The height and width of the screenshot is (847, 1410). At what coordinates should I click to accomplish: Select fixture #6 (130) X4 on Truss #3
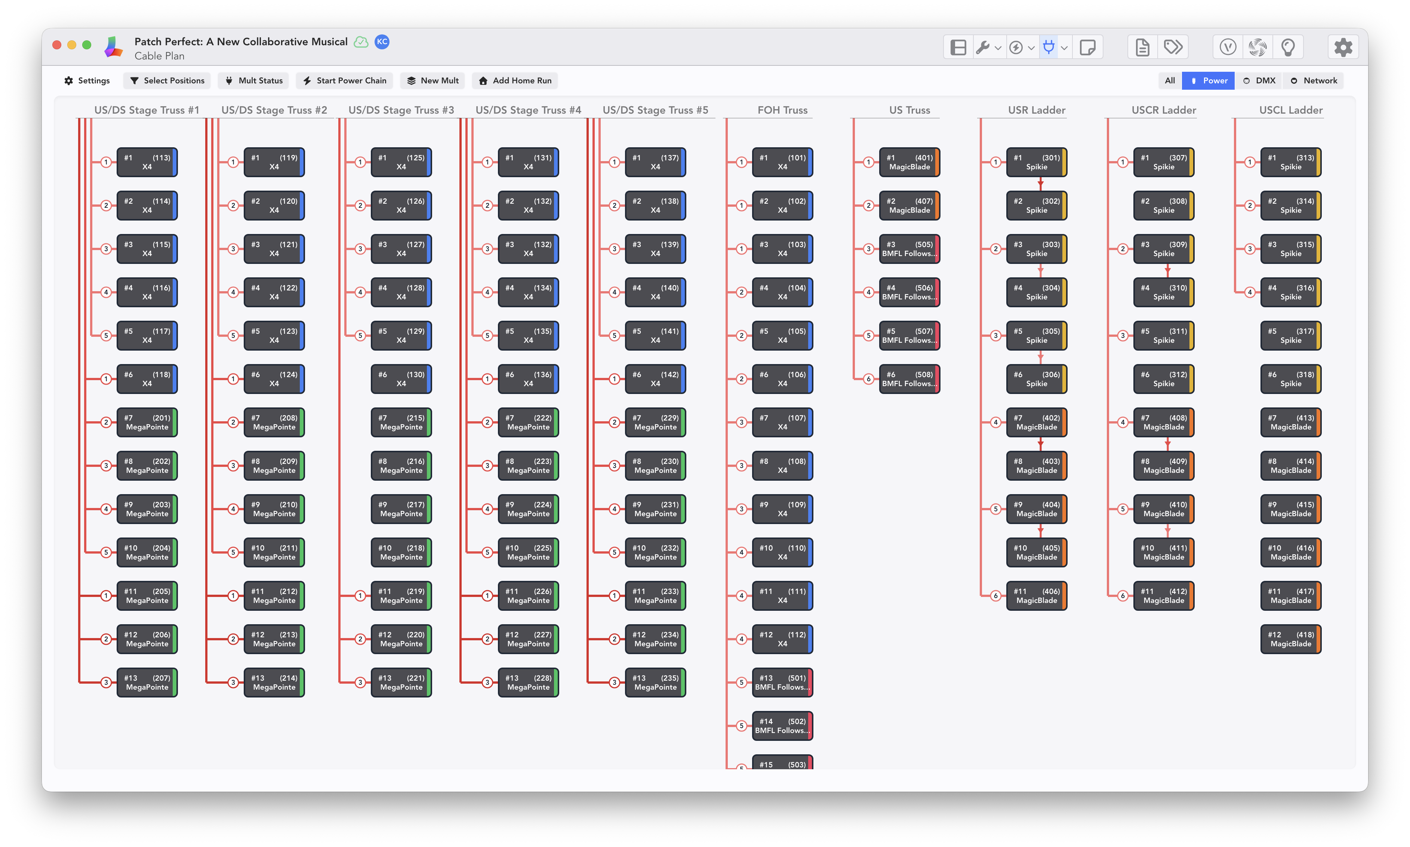401,379
